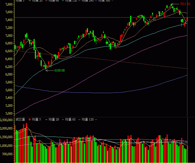Click the 成交量 volume legend label

click(x=20, y=120)
